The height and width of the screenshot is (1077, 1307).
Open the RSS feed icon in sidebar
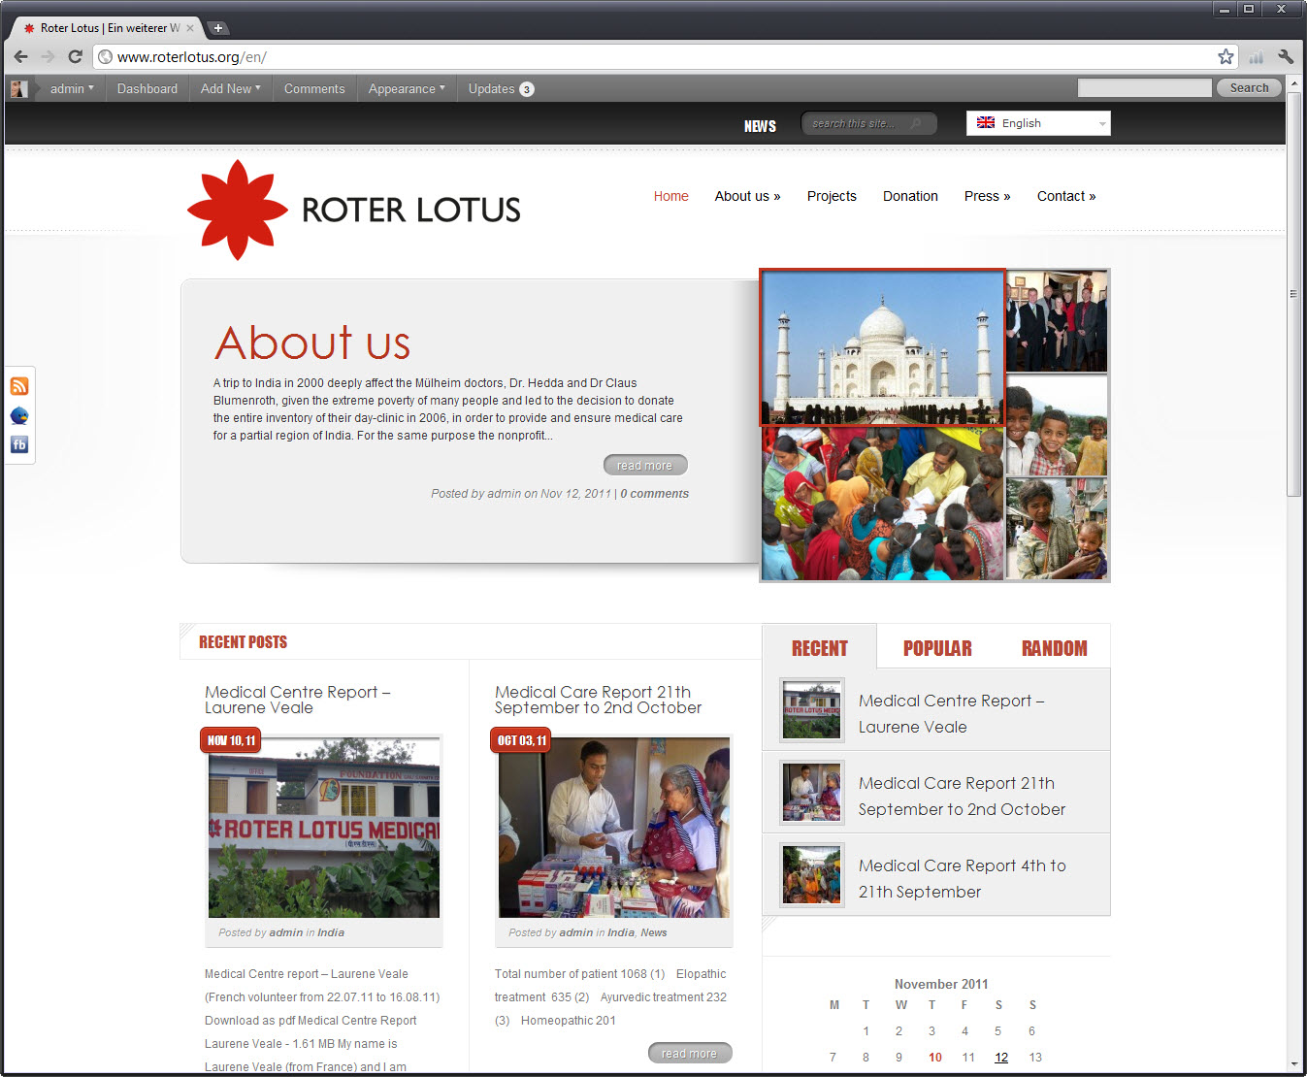(19, 386)
